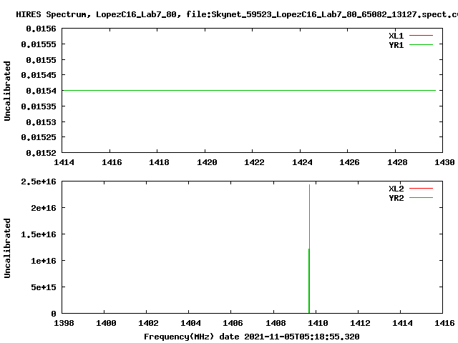Click the 1424 x-axis tick label

(302, 162)
